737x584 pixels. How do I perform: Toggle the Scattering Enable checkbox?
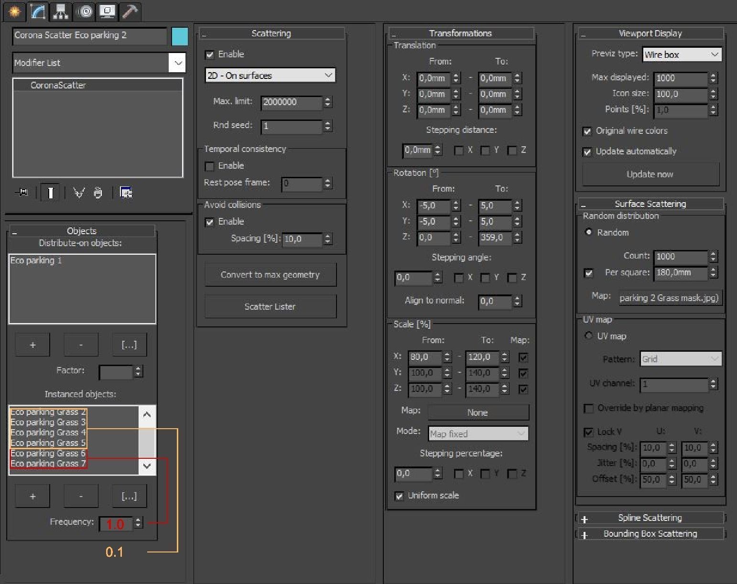pos(209,55)
